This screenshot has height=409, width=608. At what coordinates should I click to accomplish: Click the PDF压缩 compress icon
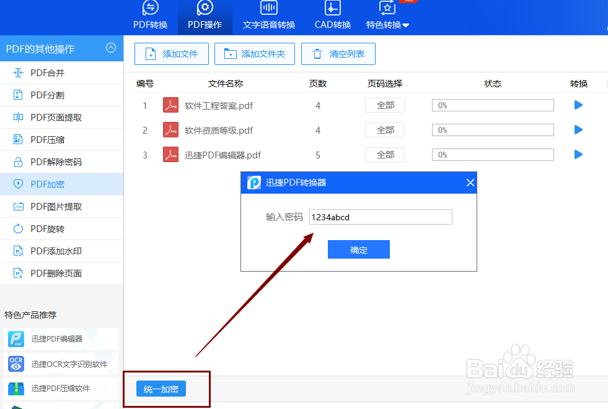18,139
